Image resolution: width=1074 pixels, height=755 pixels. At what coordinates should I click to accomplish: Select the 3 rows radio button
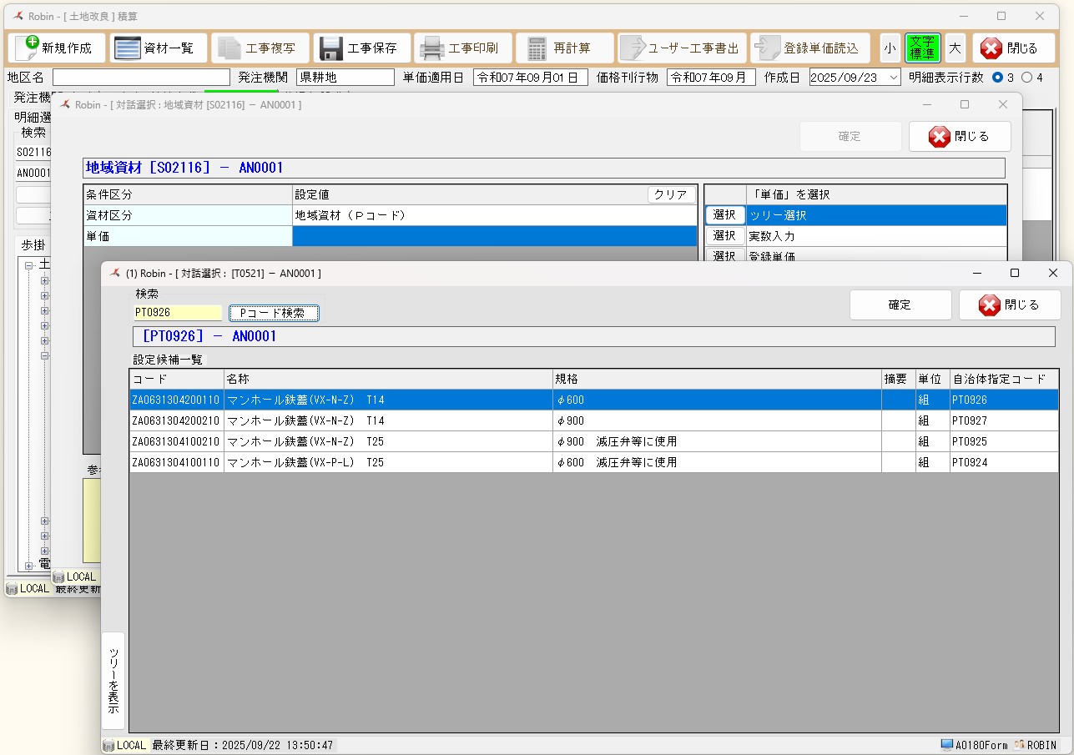997,78
